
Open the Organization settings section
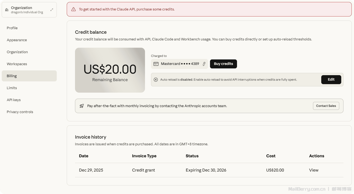17,52
